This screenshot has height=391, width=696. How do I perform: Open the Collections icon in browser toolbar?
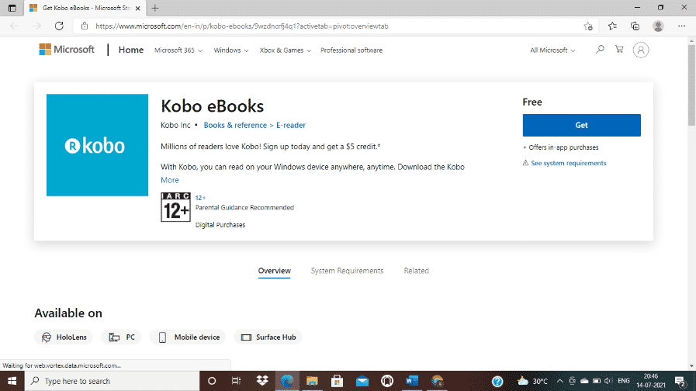pyautogui.click(x=635, y=26)
